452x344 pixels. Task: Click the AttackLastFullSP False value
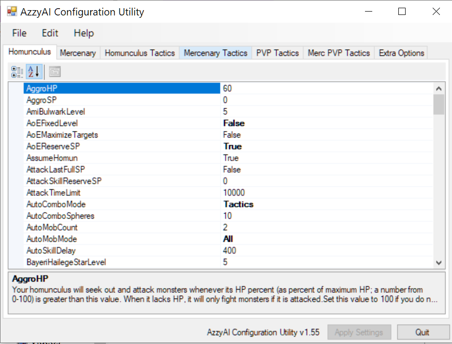click(327, 169)
